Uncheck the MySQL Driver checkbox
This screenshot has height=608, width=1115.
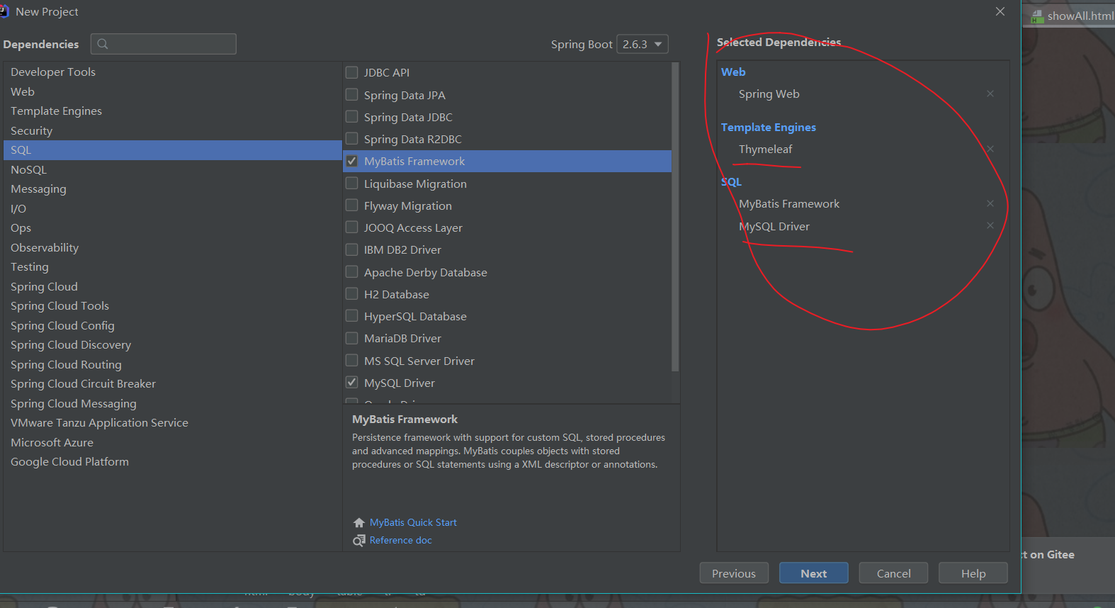[351, 382]
